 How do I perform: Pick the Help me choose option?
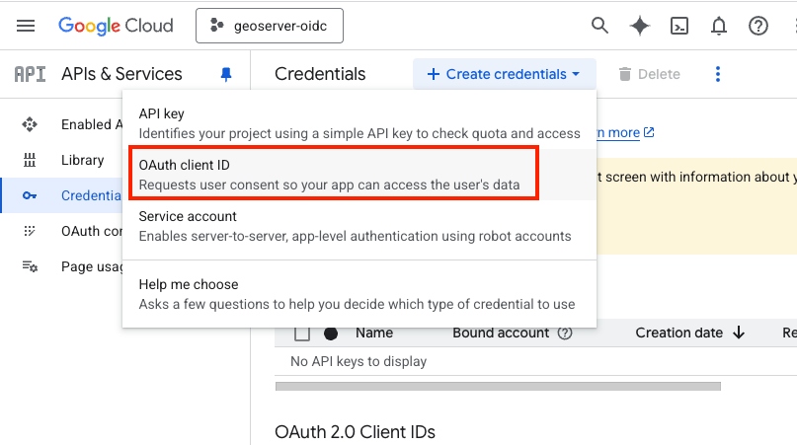[x=359, y=294]
